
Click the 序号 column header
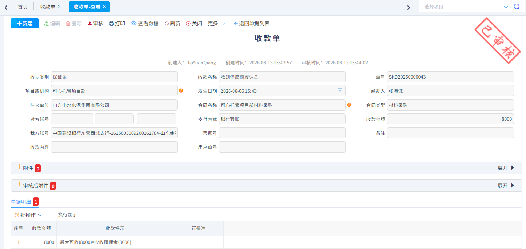(19, 228)
